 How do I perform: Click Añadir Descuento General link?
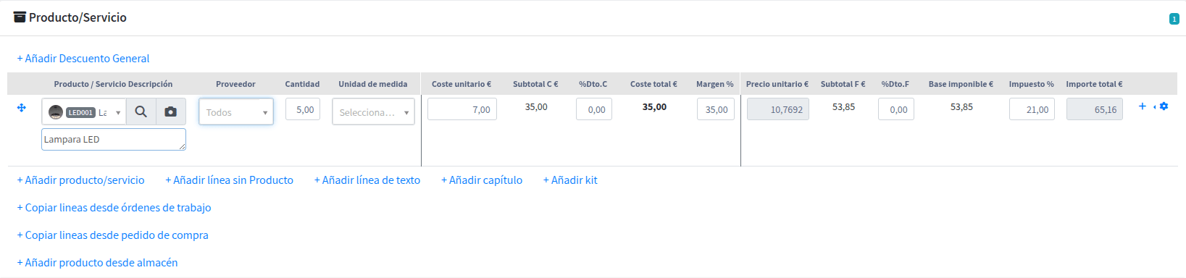pyautogui.click(x=83, y=59)
